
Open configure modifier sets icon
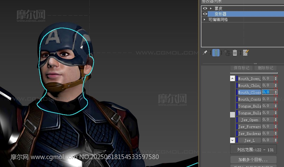[246, 53]
